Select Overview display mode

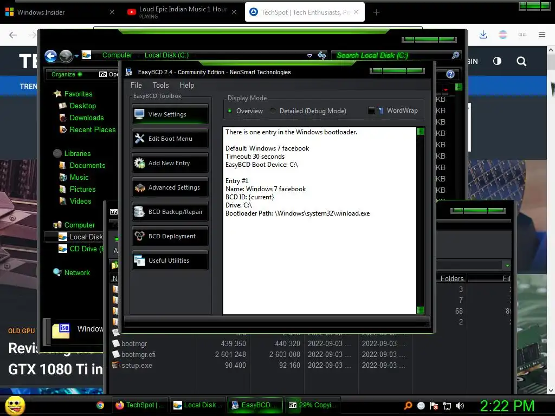(246, 110)
